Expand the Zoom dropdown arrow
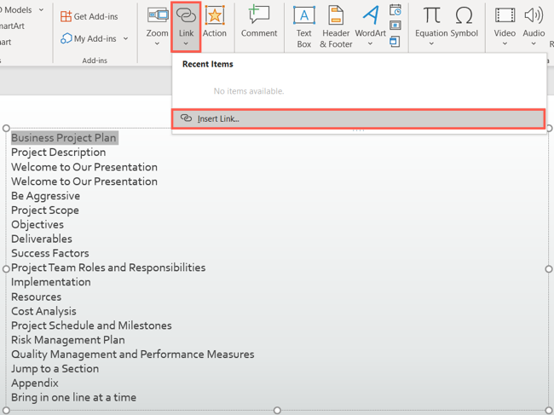The image size is (554, 415). pyautogui.click(x=157, y=43)
